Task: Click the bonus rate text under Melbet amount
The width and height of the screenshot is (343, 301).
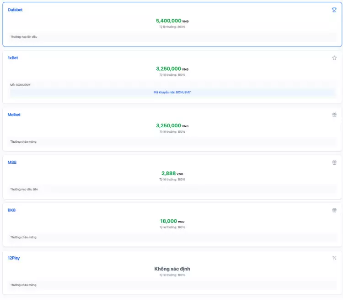Action: pos(172,132)
